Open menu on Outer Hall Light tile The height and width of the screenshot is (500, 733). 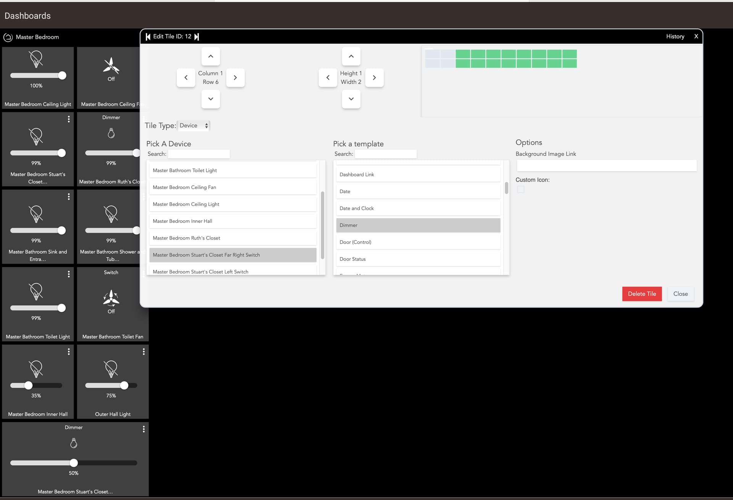pos(144,351)
